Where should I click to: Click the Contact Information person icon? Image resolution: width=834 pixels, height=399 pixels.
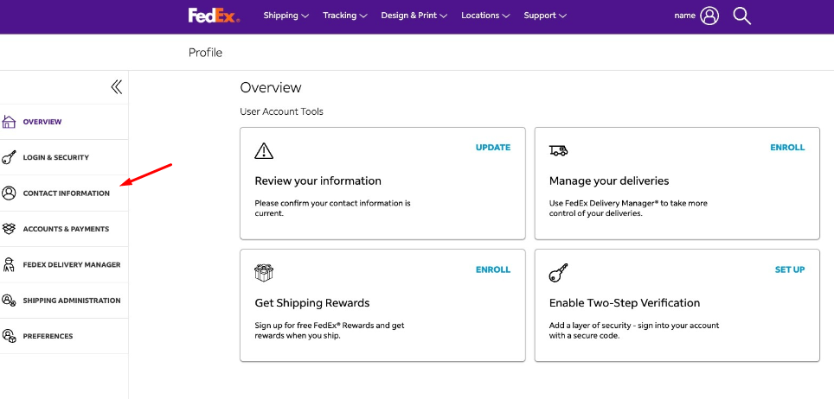click(10, 193)
